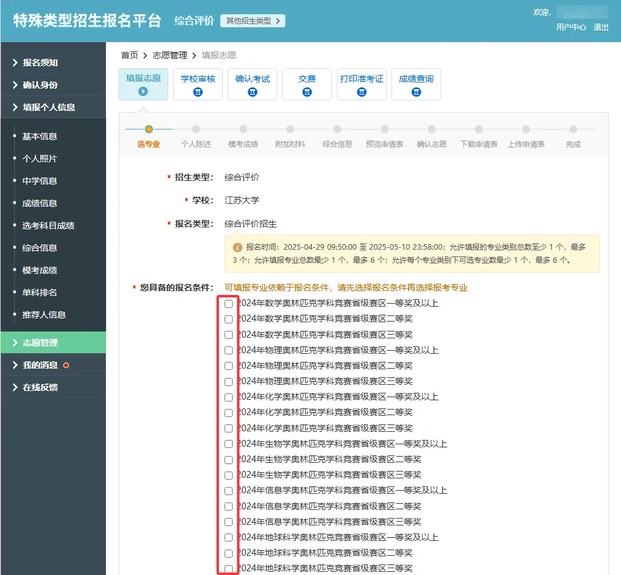This screenshot has width=621, height=575.
Task: Check 2024年化学奥林匹克省级赛区二等奖
Action: coord(228,413)
